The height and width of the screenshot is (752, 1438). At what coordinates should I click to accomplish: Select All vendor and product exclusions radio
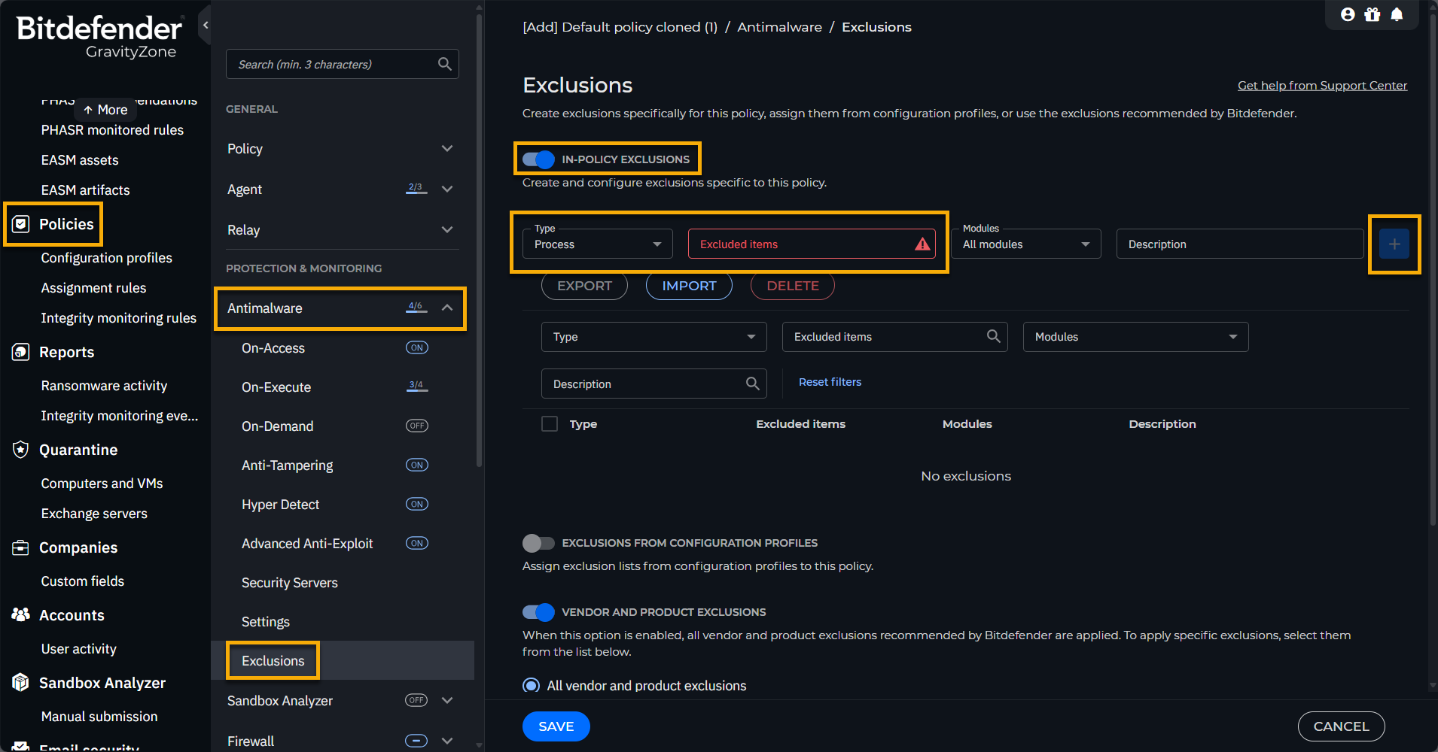[x=532, y=686]
